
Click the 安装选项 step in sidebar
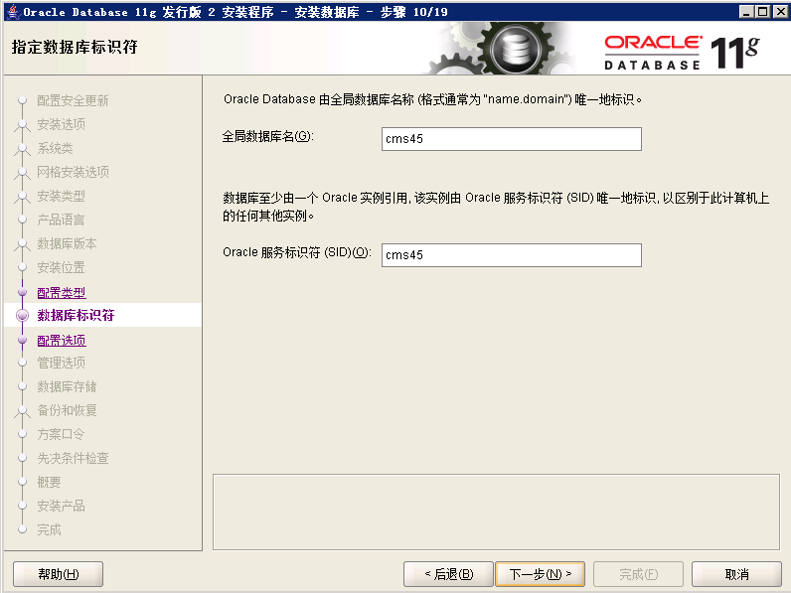pos(61,124)
